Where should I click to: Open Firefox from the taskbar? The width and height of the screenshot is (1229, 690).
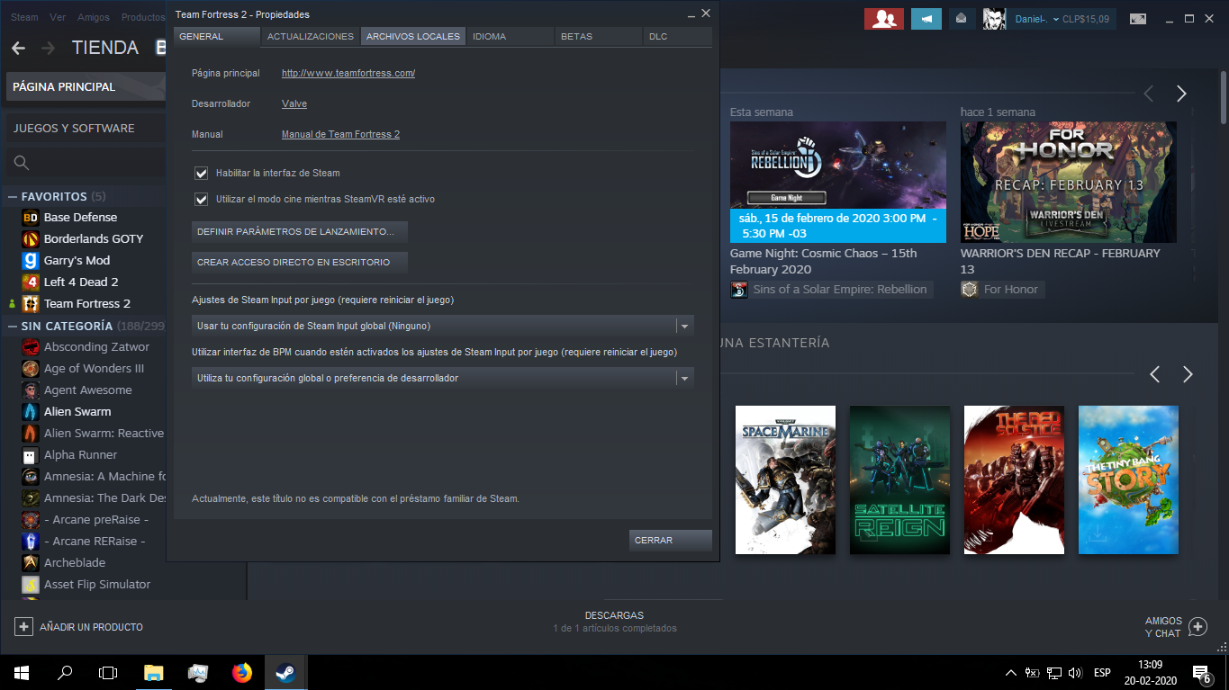pos(242,672)
